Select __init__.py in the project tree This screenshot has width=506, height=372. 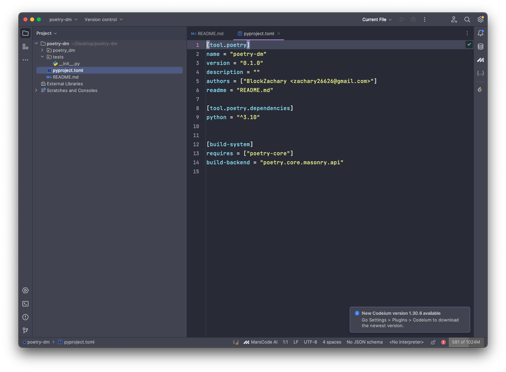(69, 64)
